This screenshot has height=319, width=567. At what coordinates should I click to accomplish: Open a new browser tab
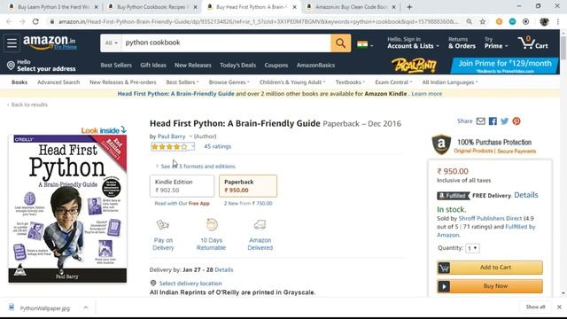coord(409,7)
